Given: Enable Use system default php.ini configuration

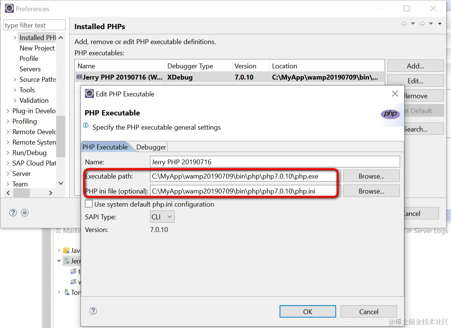Looking at the screenshot, I should (89, 204).
